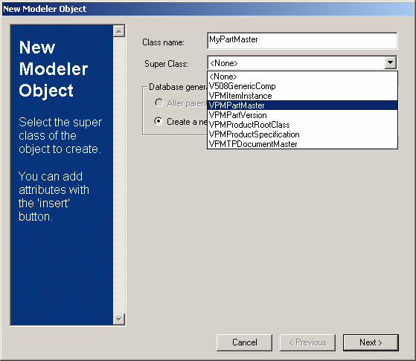
Task: Pick VPMProductSpecification super class
Action: pos(302,134)
